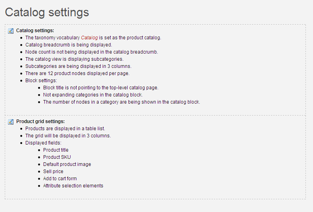The width and height of the screenshot is (313, 212).
Task: Click the 12 product nodes per page line
Action: pyautogui.click(x=77, y=73)
